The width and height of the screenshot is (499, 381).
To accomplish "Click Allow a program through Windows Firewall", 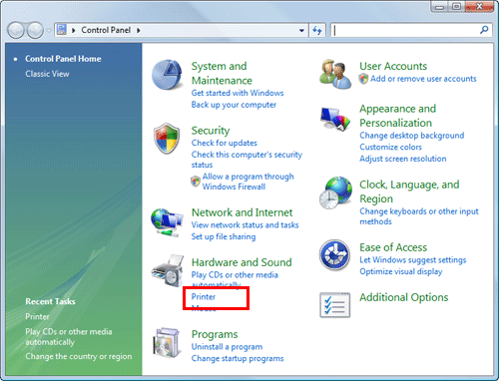I will coord(249,182).
